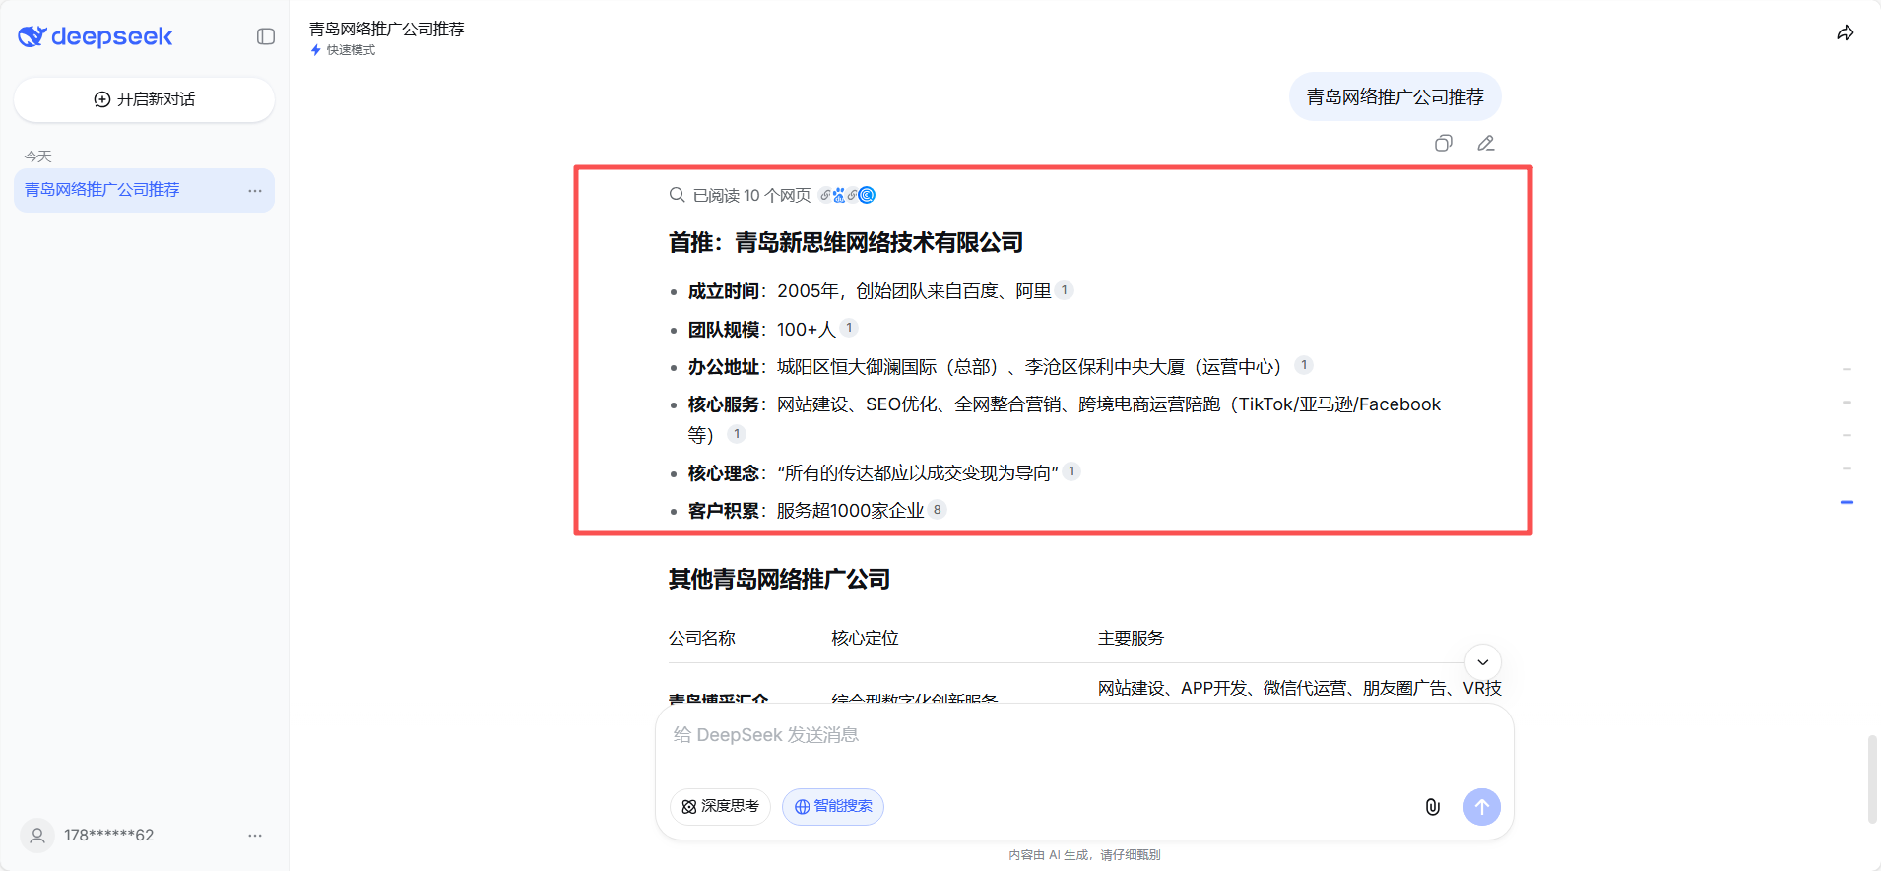Click the account name 178******62

[x=109, y=836]
